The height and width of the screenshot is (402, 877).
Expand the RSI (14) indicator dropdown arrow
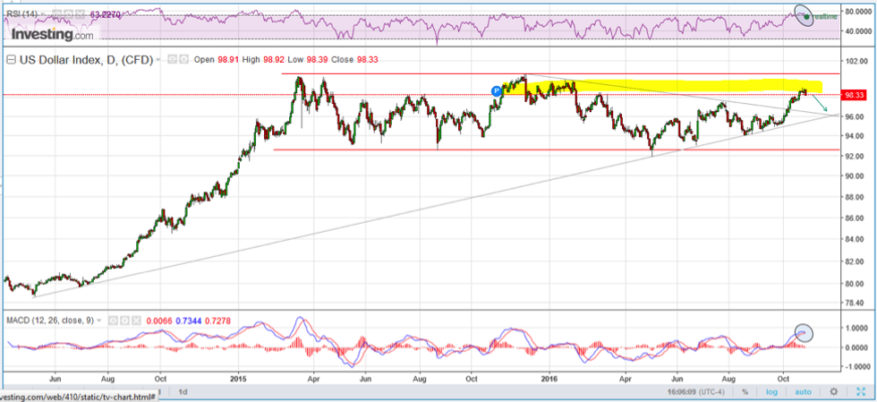[42, 14]
